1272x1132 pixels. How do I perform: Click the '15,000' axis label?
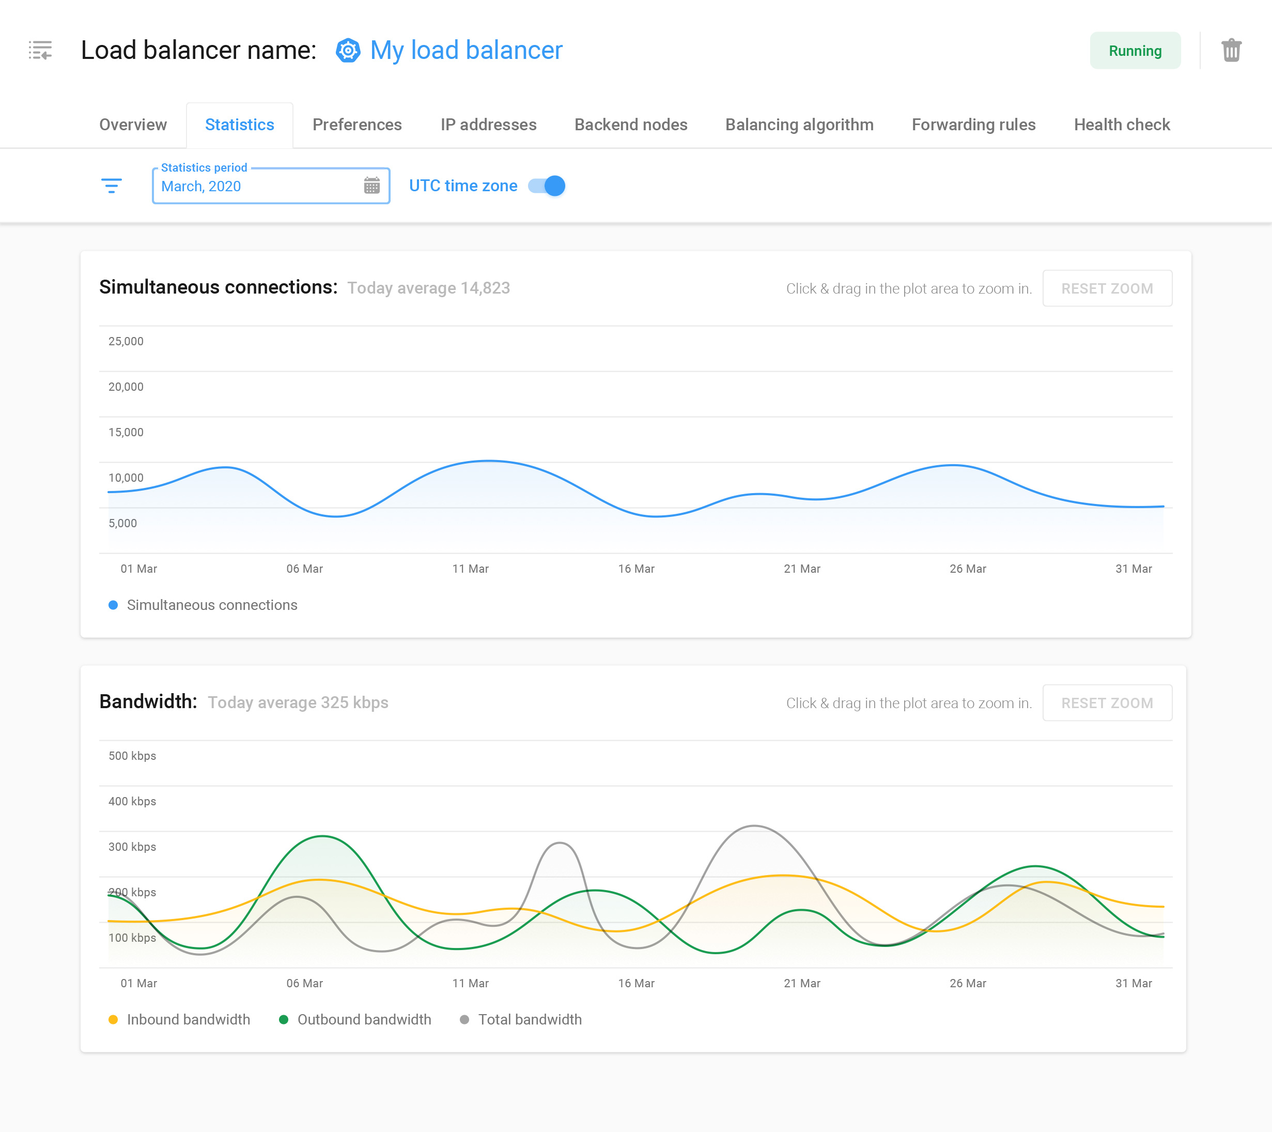point(126,432)
